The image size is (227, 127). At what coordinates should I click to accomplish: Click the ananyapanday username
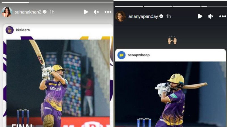(x=143, y=16)
